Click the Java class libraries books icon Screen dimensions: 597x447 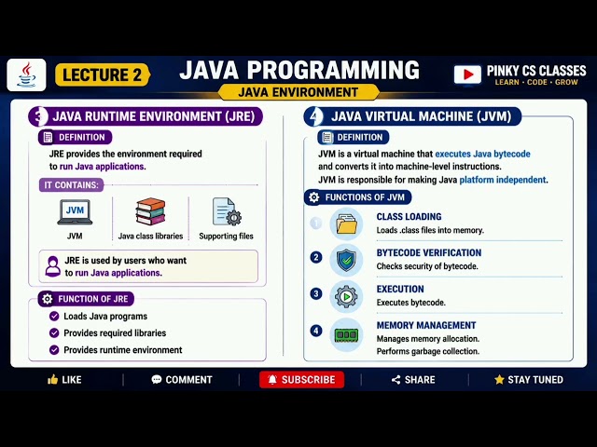(x=150, y=211)
